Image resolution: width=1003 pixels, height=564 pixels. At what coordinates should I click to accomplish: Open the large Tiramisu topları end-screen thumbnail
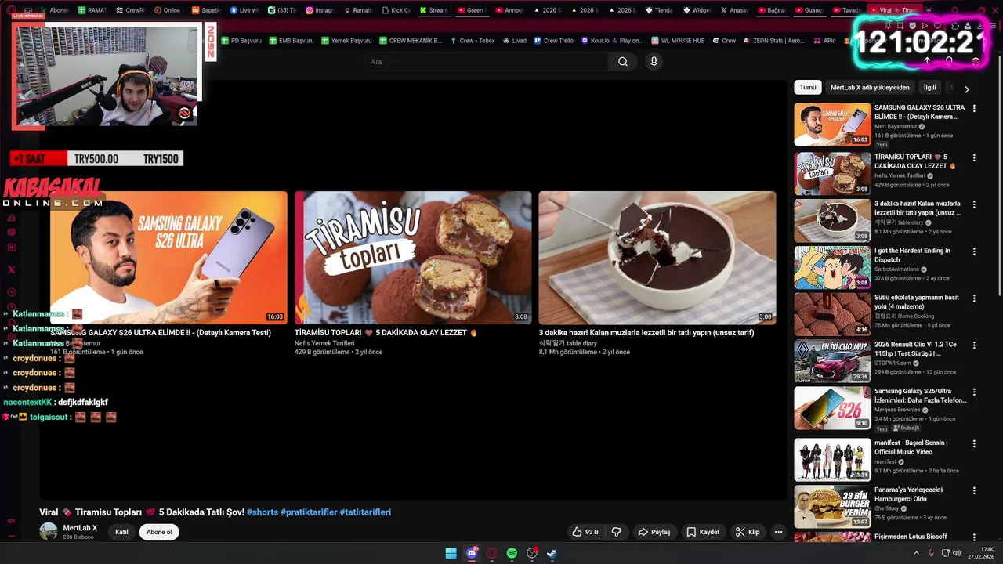point(413,258)
